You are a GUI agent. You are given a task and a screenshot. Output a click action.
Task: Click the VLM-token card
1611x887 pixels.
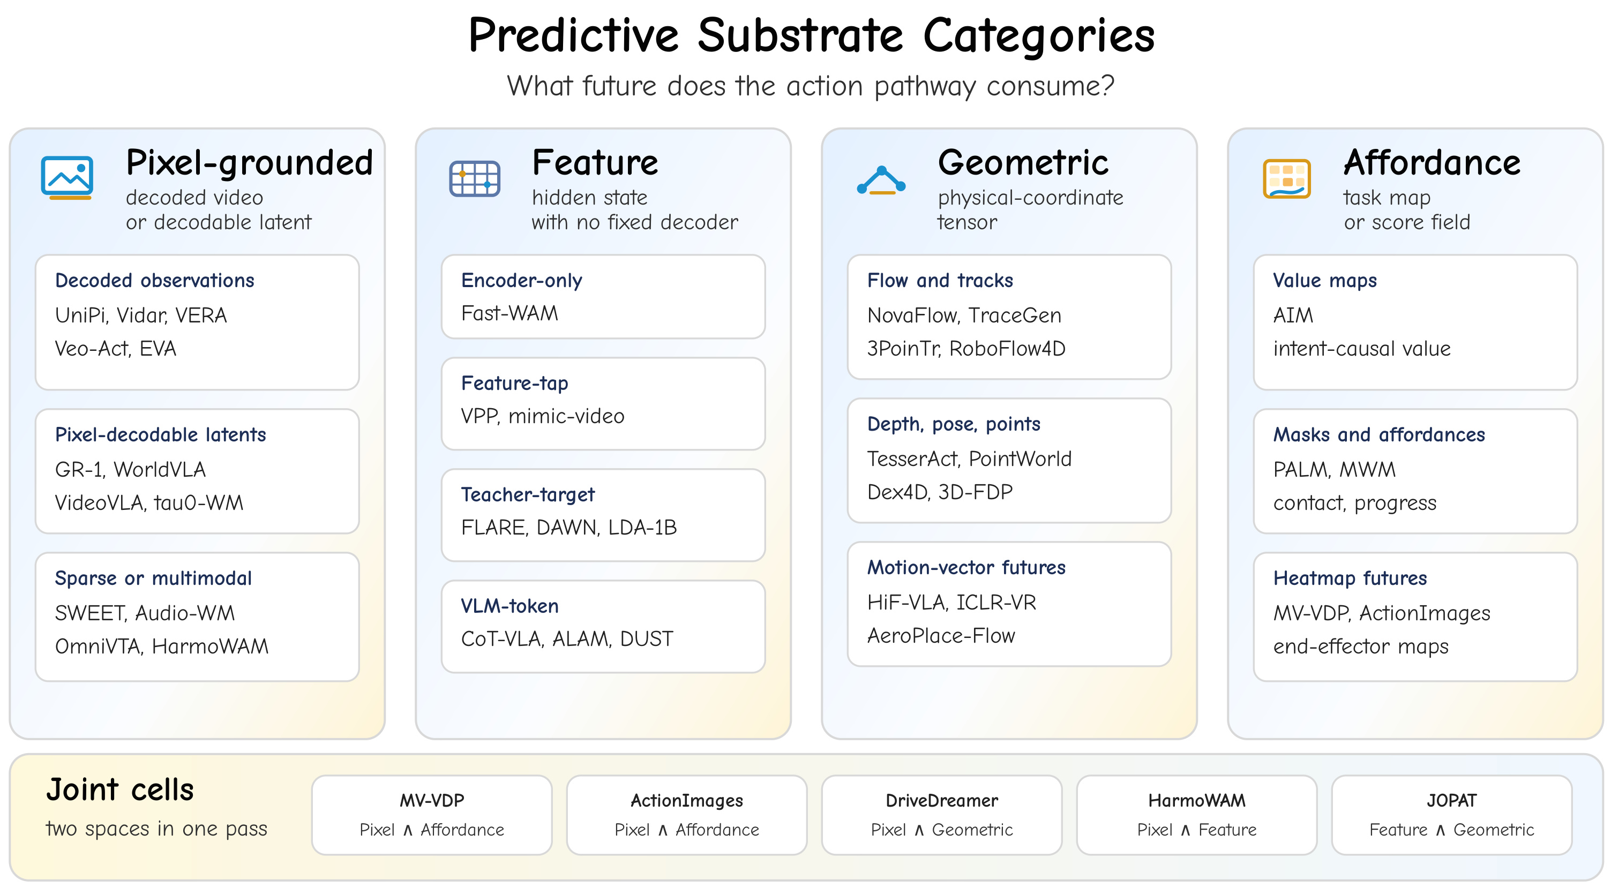pyautogui.click(x=603, y=626)
